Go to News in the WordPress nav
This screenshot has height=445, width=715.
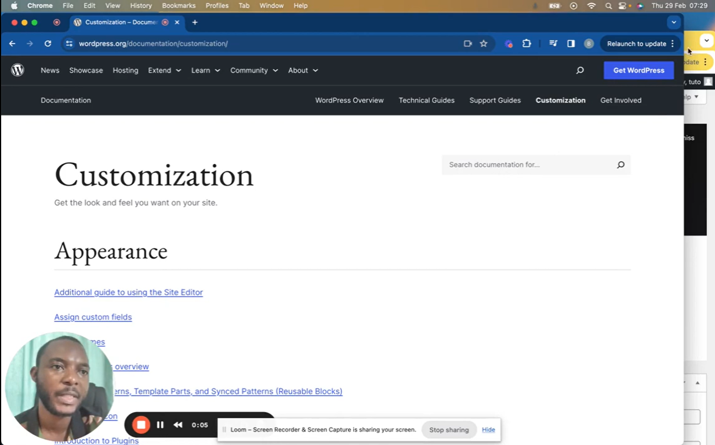[x=50, y=70]
